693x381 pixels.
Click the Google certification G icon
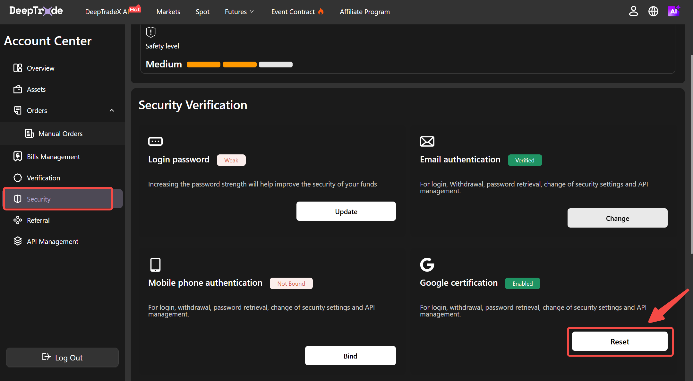(427, 265)
